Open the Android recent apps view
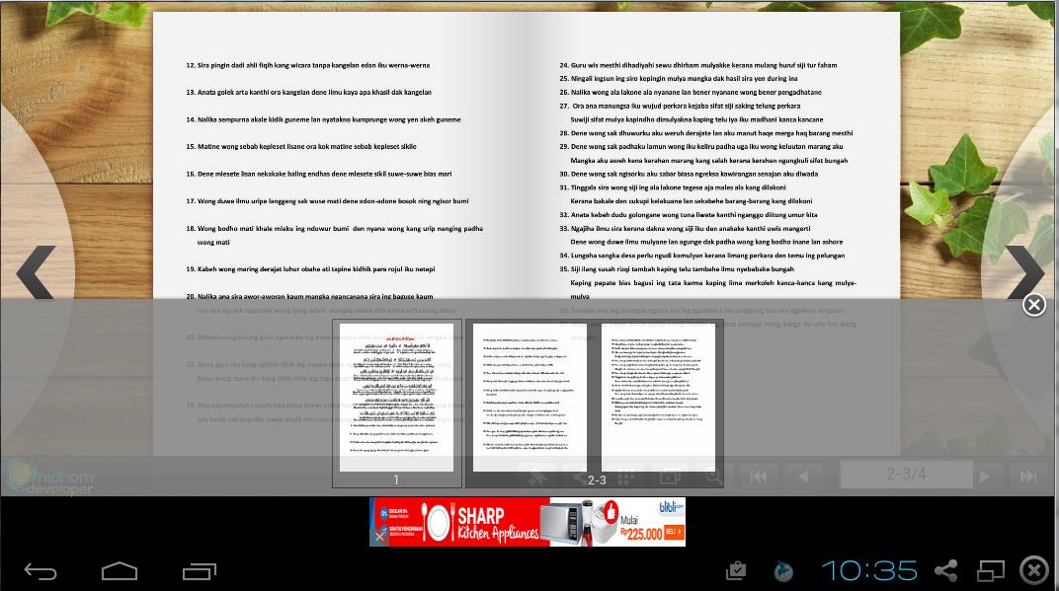1059x591 pixels. tap(199, 570)
